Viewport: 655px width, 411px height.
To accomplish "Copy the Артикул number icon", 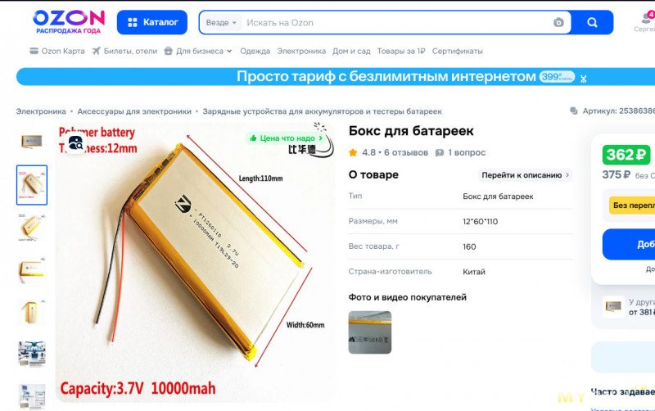I will (574, 111).
